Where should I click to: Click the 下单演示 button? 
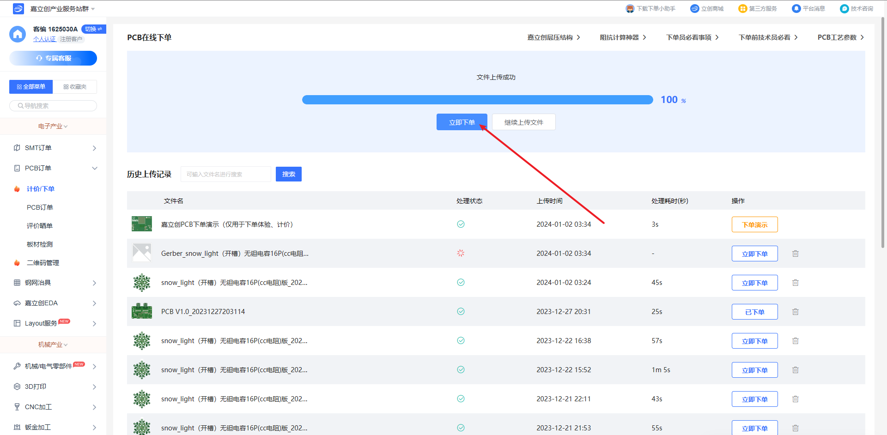755,224
